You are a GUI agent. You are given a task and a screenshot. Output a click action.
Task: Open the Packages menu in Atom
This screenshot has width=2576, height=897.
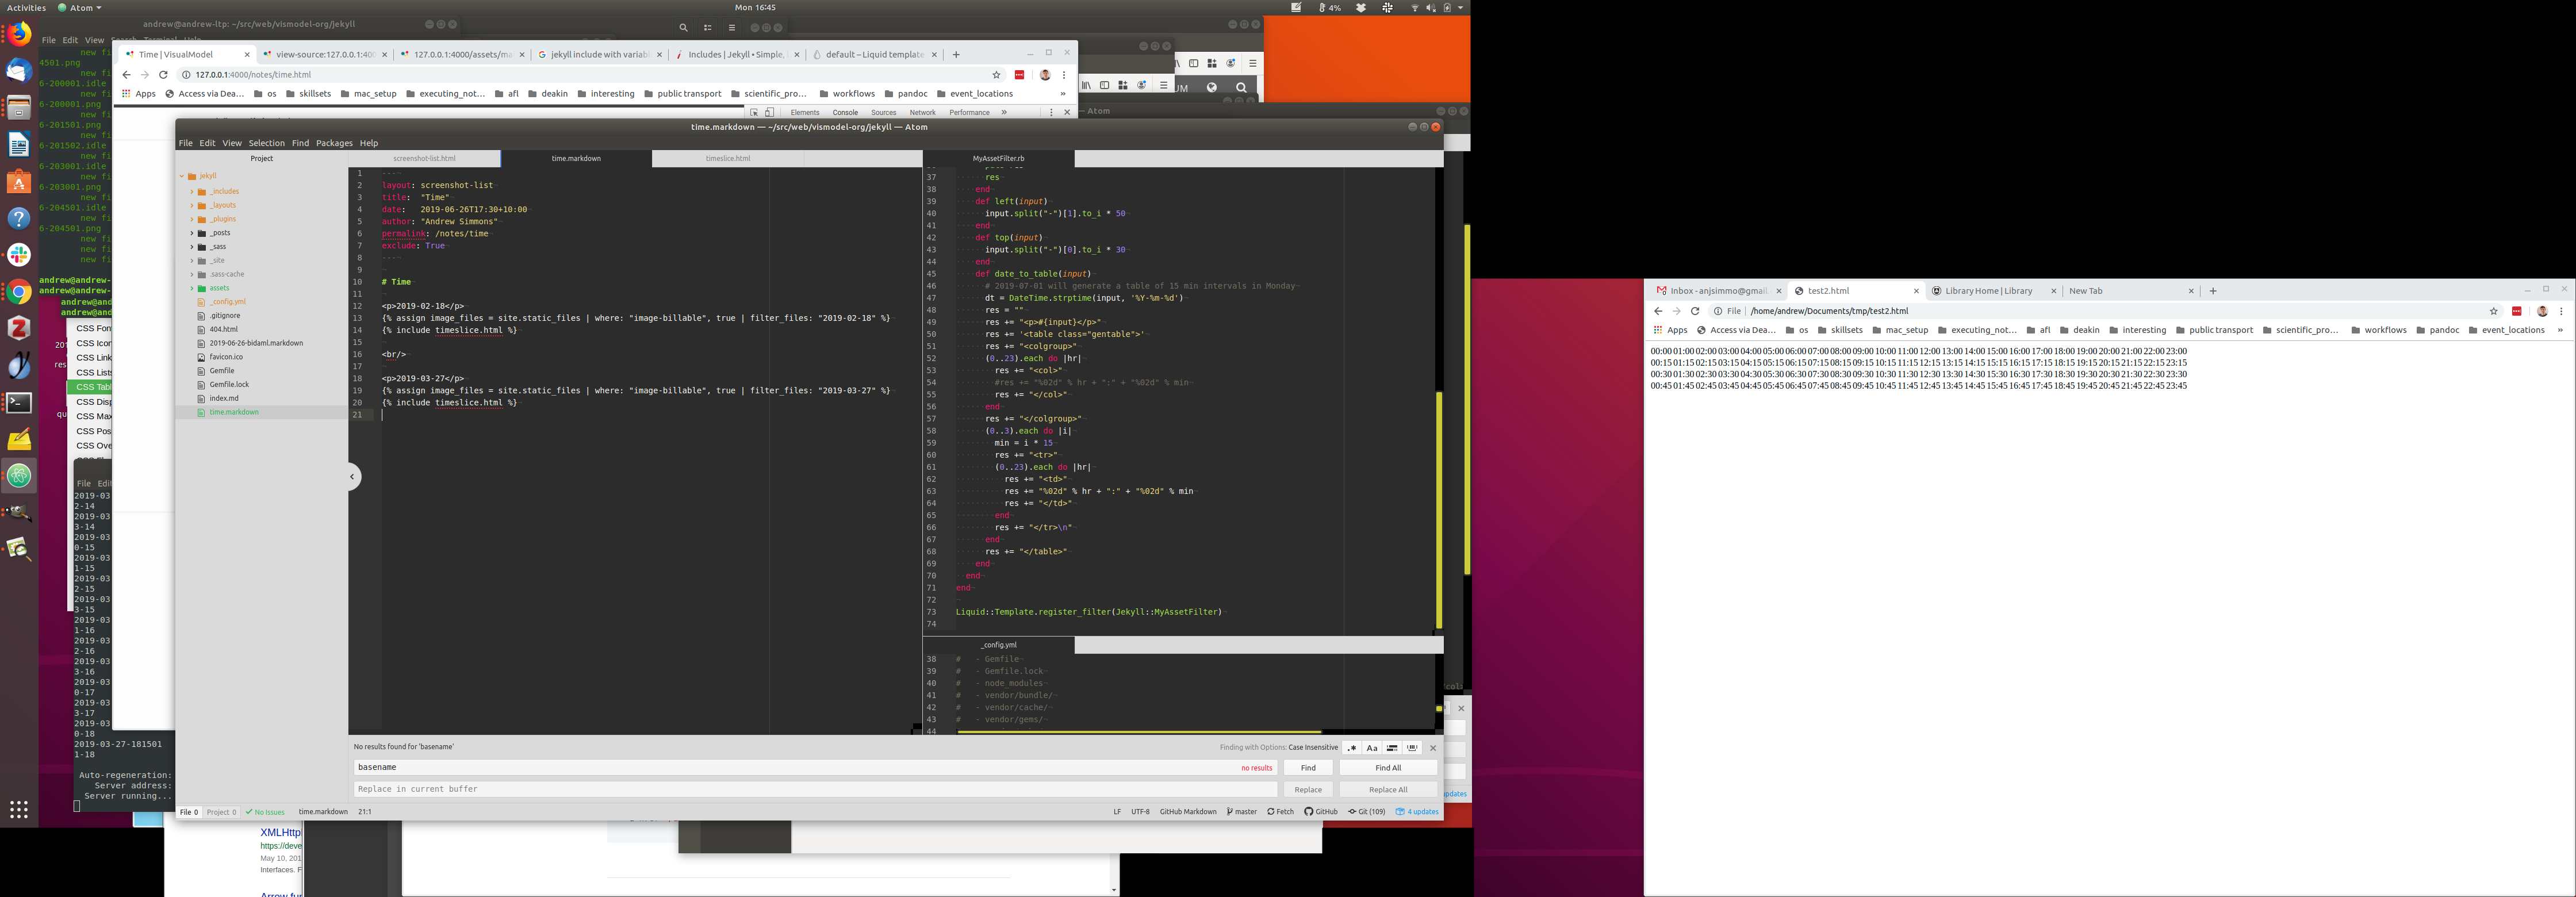tap(334, 143)
